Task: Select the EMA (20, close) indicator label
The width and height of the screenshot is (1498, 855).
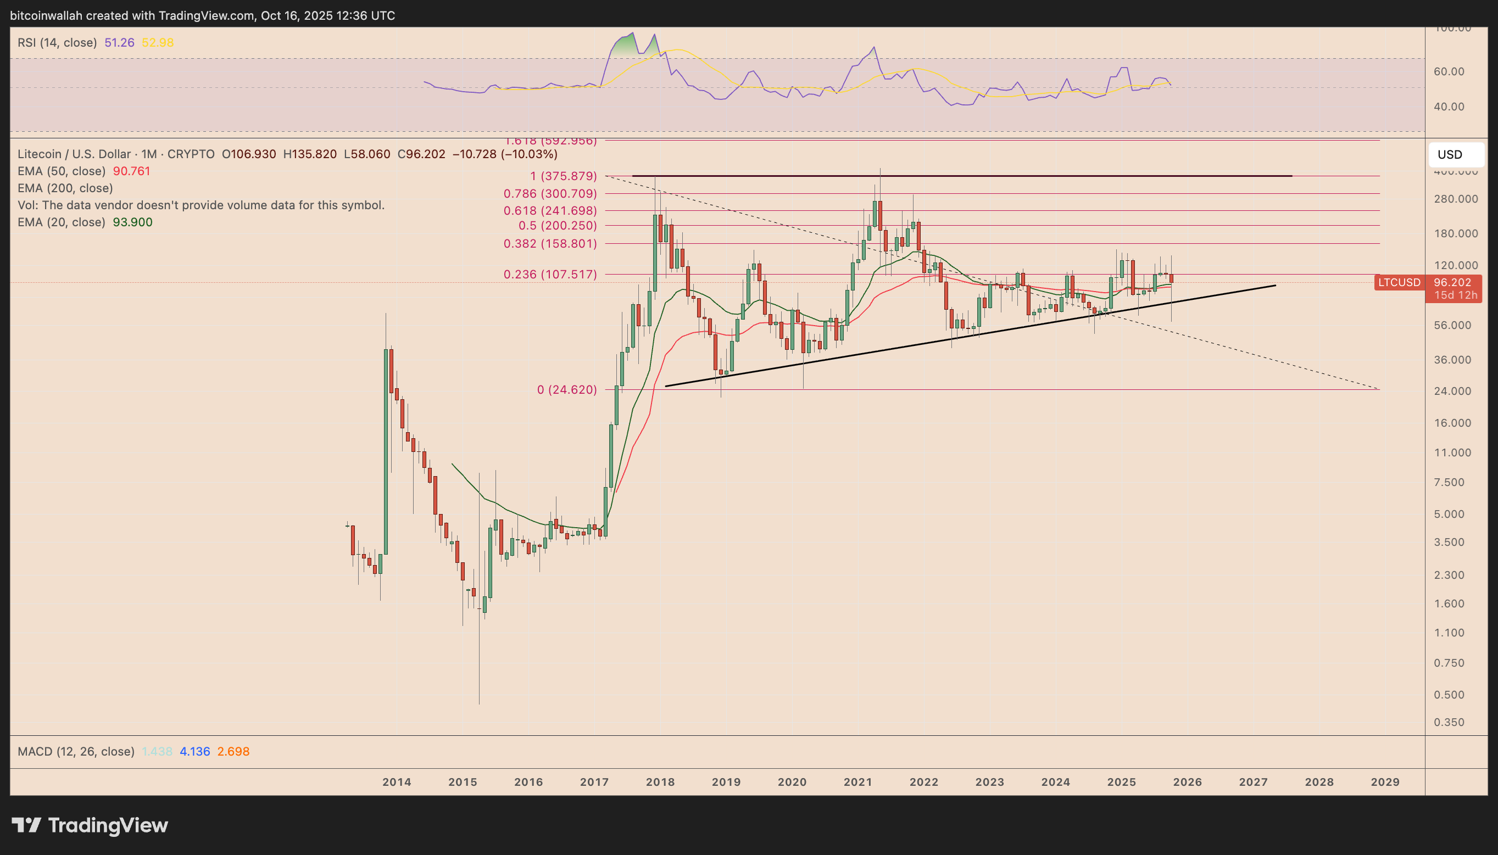Action: coord(61,222)
